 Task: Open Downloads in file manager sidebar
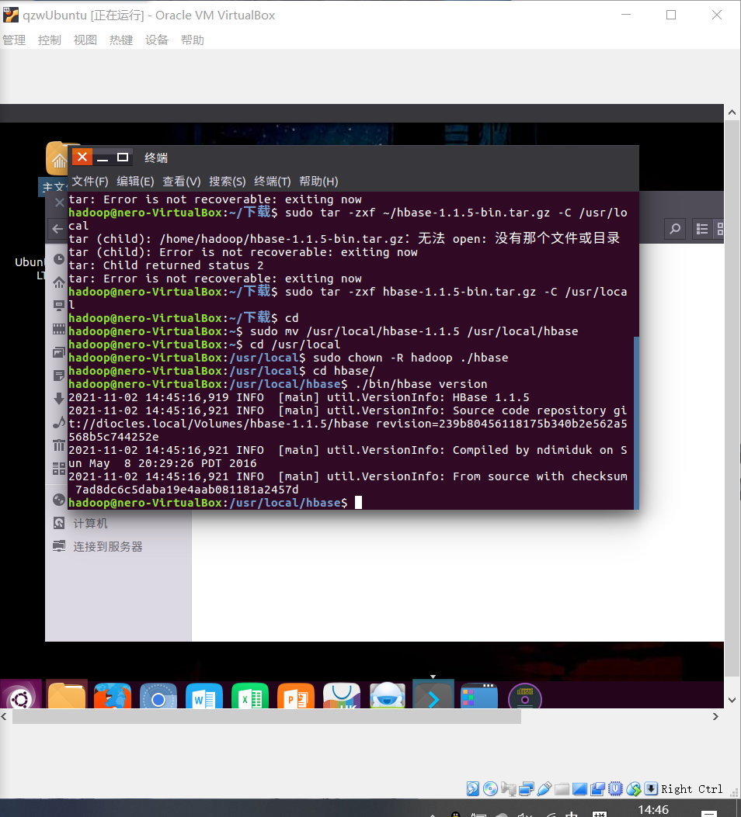point(59,399)
